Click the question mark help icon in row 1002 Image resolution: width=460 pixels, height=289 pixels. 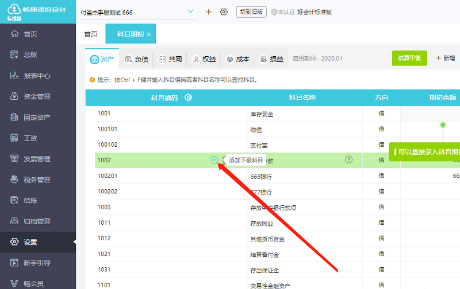click(x=348, y=160)
